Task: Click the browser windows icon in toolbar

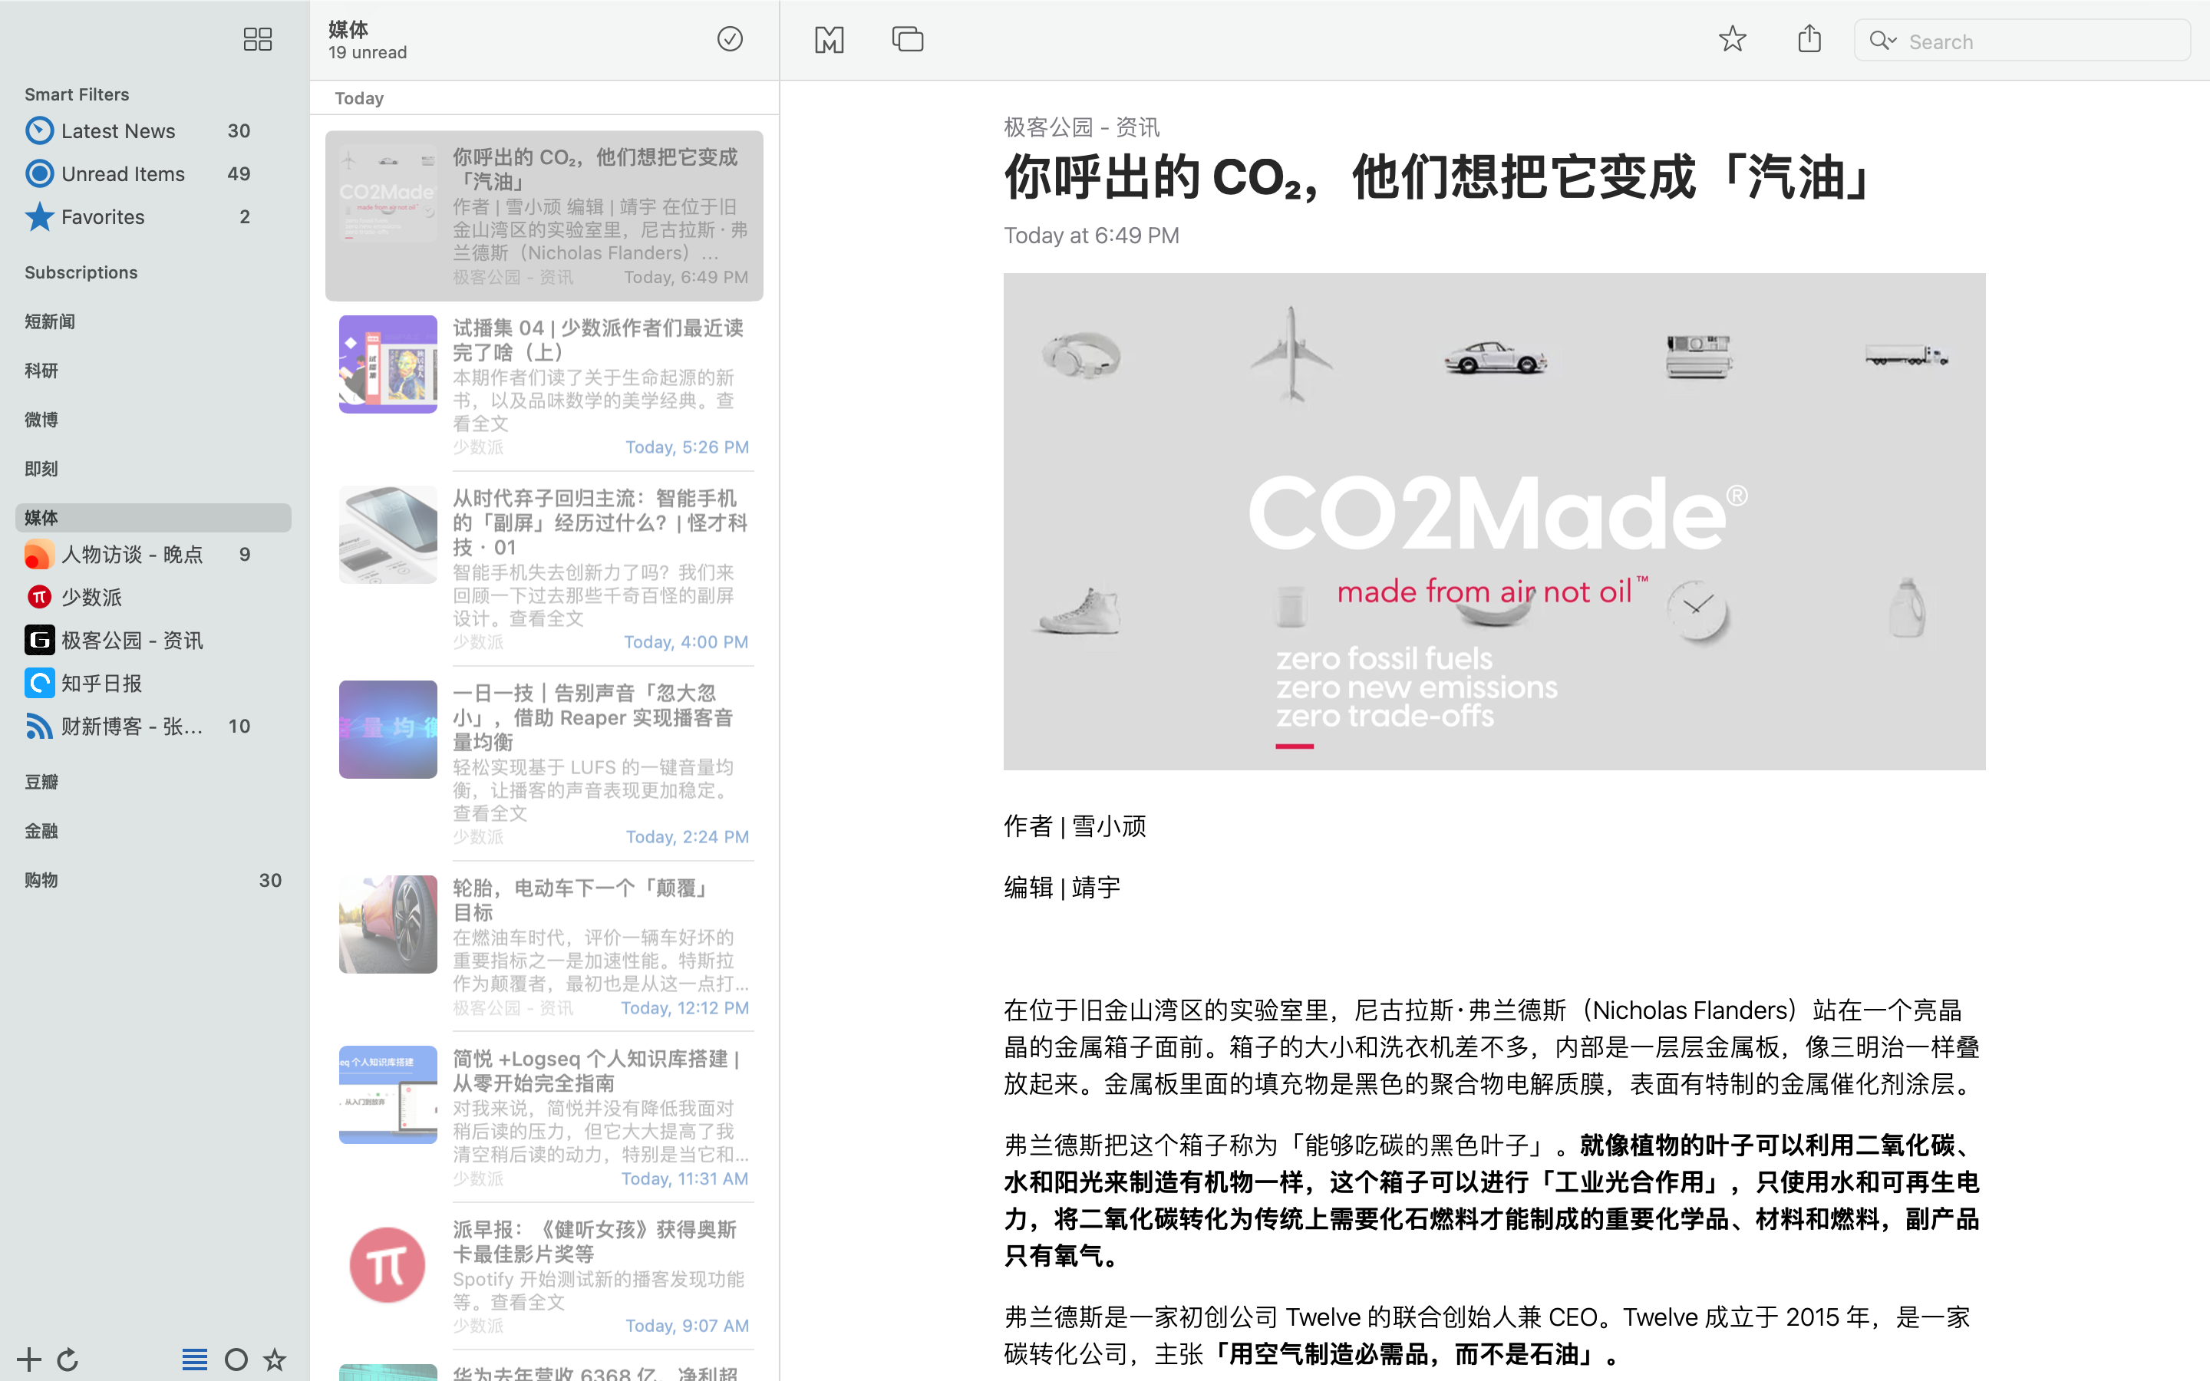Action: tap(908, 39)
